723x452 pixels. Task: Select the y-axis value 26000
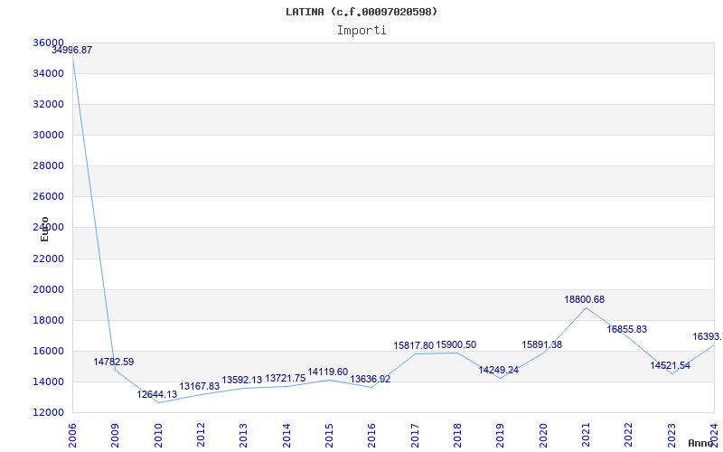(x=49, y=196)
